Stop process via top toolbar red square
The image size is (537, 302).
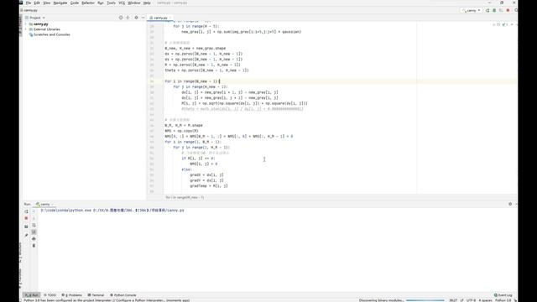508,10
